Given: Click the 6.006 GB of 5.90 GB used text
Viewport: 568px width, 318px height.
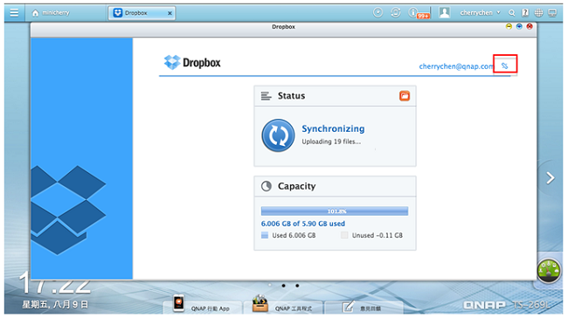Looking at the screenshot, I should [303, 224].
